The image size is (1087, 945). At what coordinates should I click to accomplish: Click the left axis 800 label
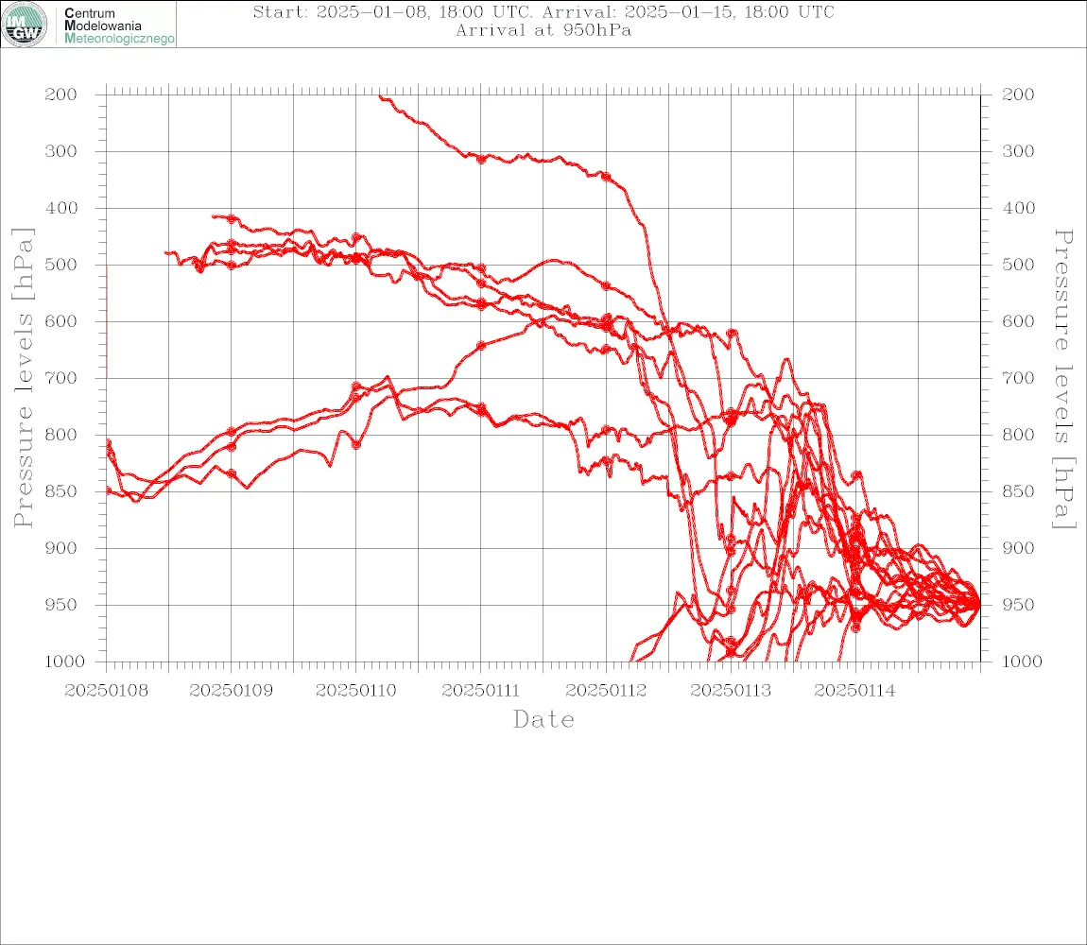coord(61,436)
